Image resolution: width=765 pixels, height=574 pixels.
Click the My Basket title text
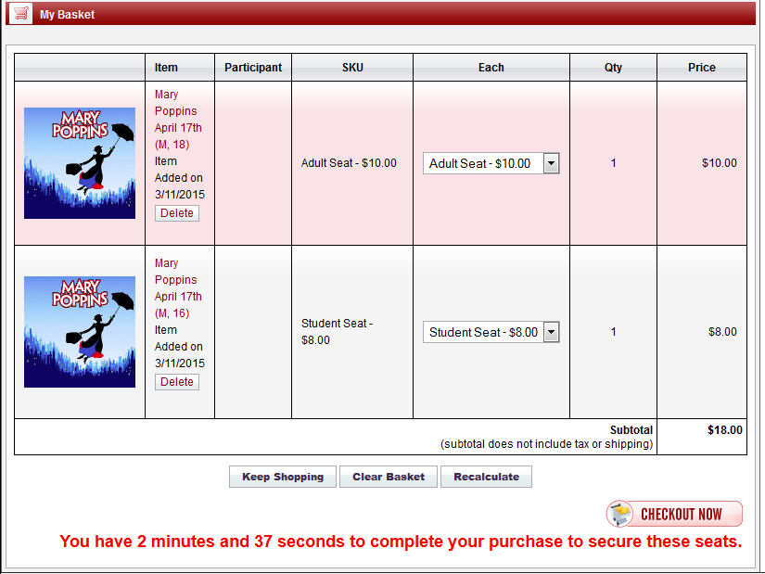pyautogui.click(x=67, y=15)
